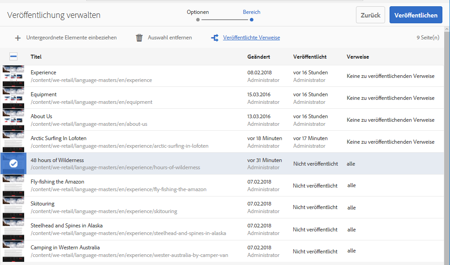Go to the Optionen wizard step
The image size is (450, 265).
[x=198, y=19]
